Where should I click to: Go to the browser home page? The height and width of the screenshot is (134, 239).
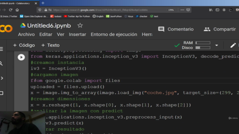(17, 10)
